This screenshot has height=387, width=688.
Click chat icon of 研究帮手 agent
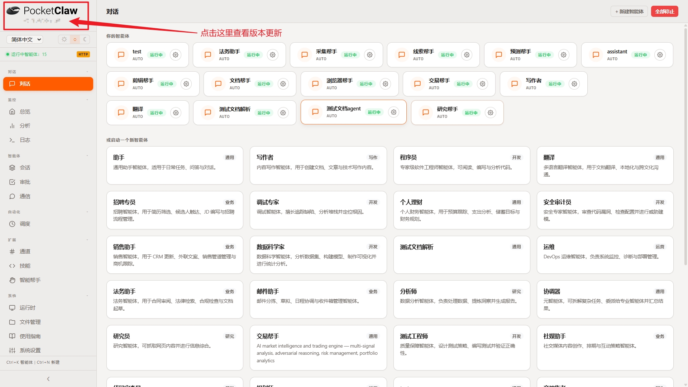pyautogui.click(x=426, y=113)
